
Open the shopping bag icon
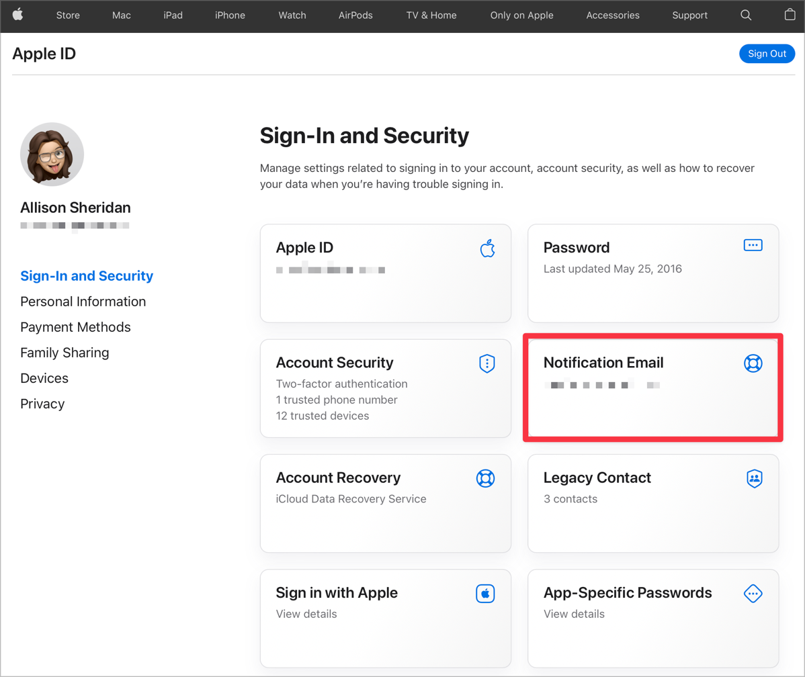[790, 14]
